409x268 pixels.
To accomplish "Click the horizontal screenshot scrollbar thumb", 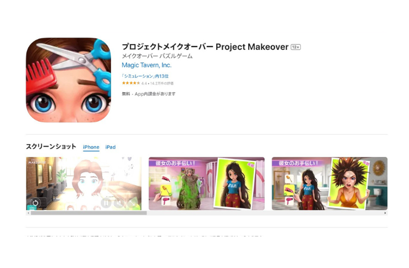I will (88, 213).
